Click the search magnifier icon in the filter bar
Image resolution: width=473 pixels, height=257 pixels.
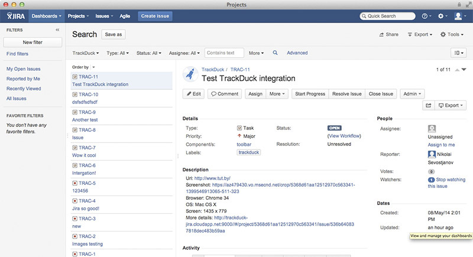click(275, 53)
